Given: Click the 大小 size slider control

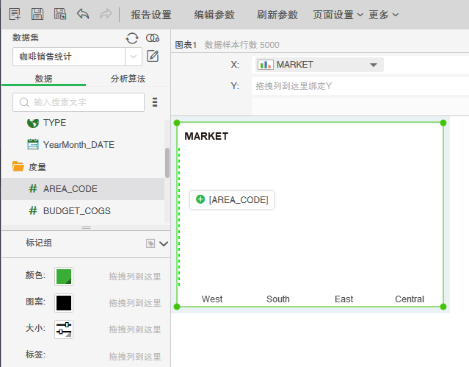Looking at the screenshot, I should click(64, 329).
